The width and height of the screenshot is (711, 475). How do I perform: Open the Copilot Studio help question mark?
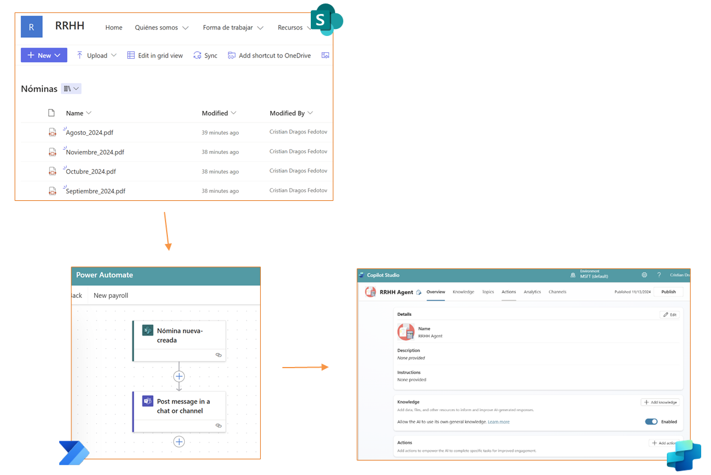[x=659, y=275]
